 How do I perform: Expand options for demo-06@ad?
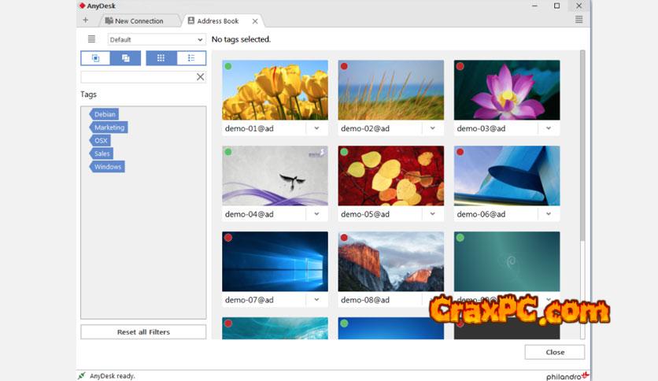549,214
